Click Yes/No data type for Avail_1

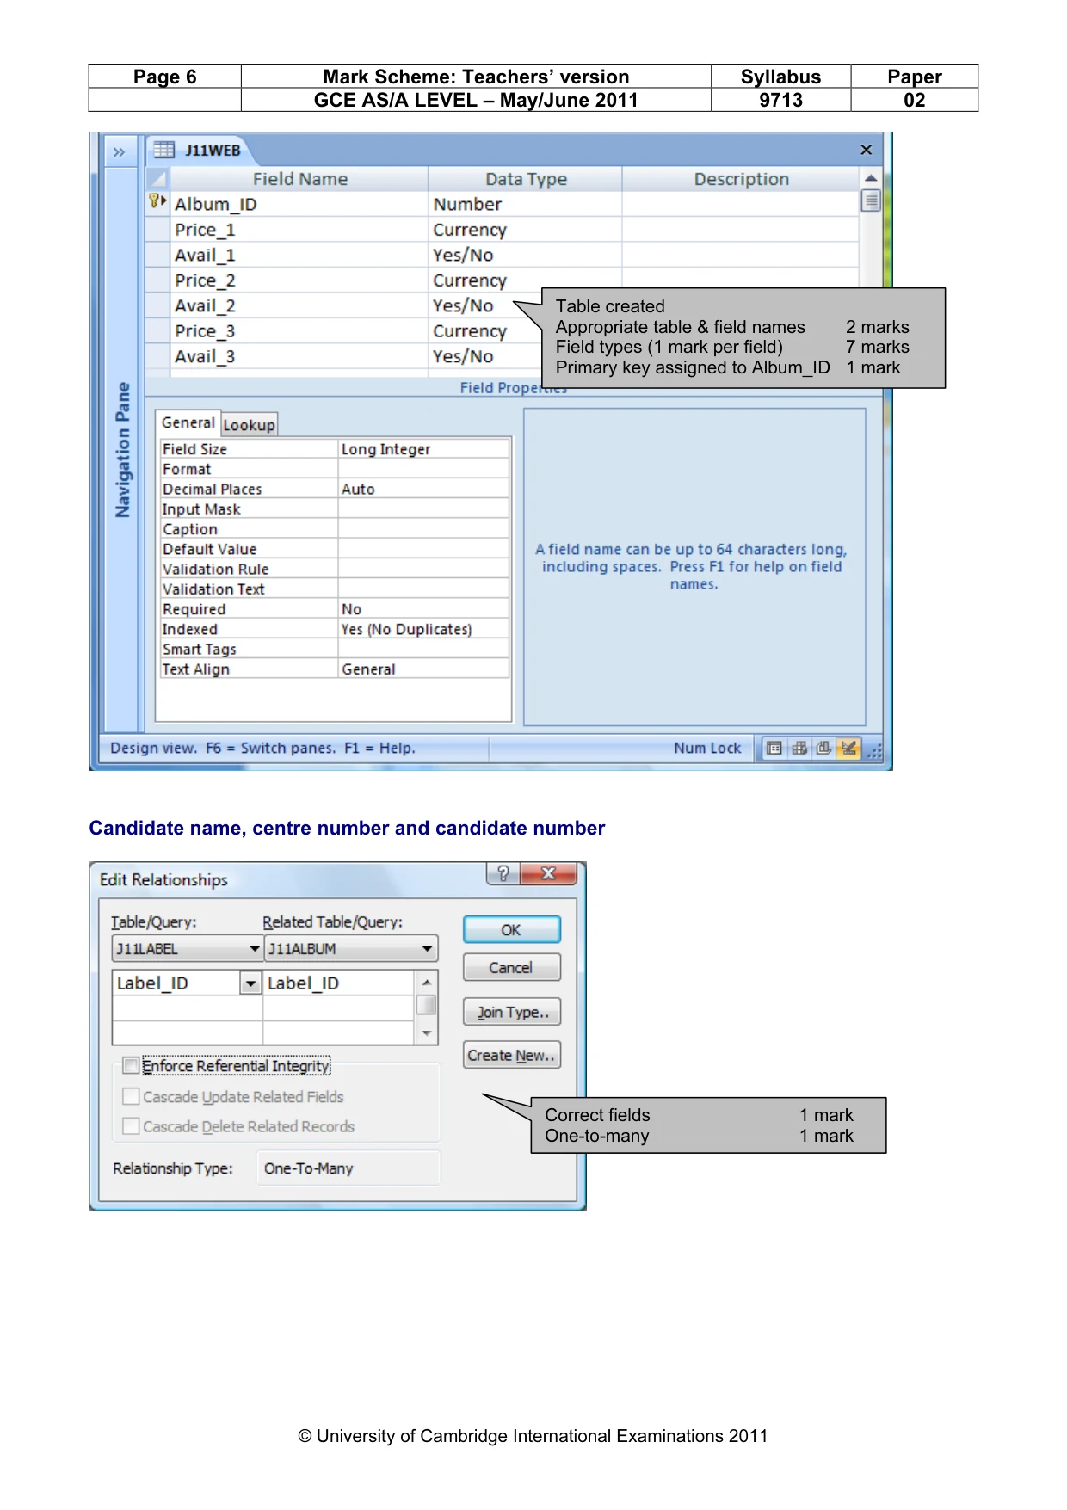pyautogui.click(x=525, y=255)
